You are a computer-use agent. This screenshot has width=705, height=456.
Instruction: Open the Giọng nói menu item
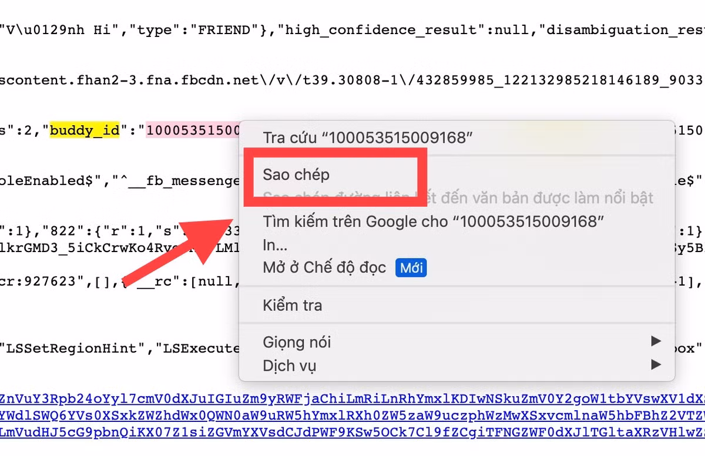[297, 342]
